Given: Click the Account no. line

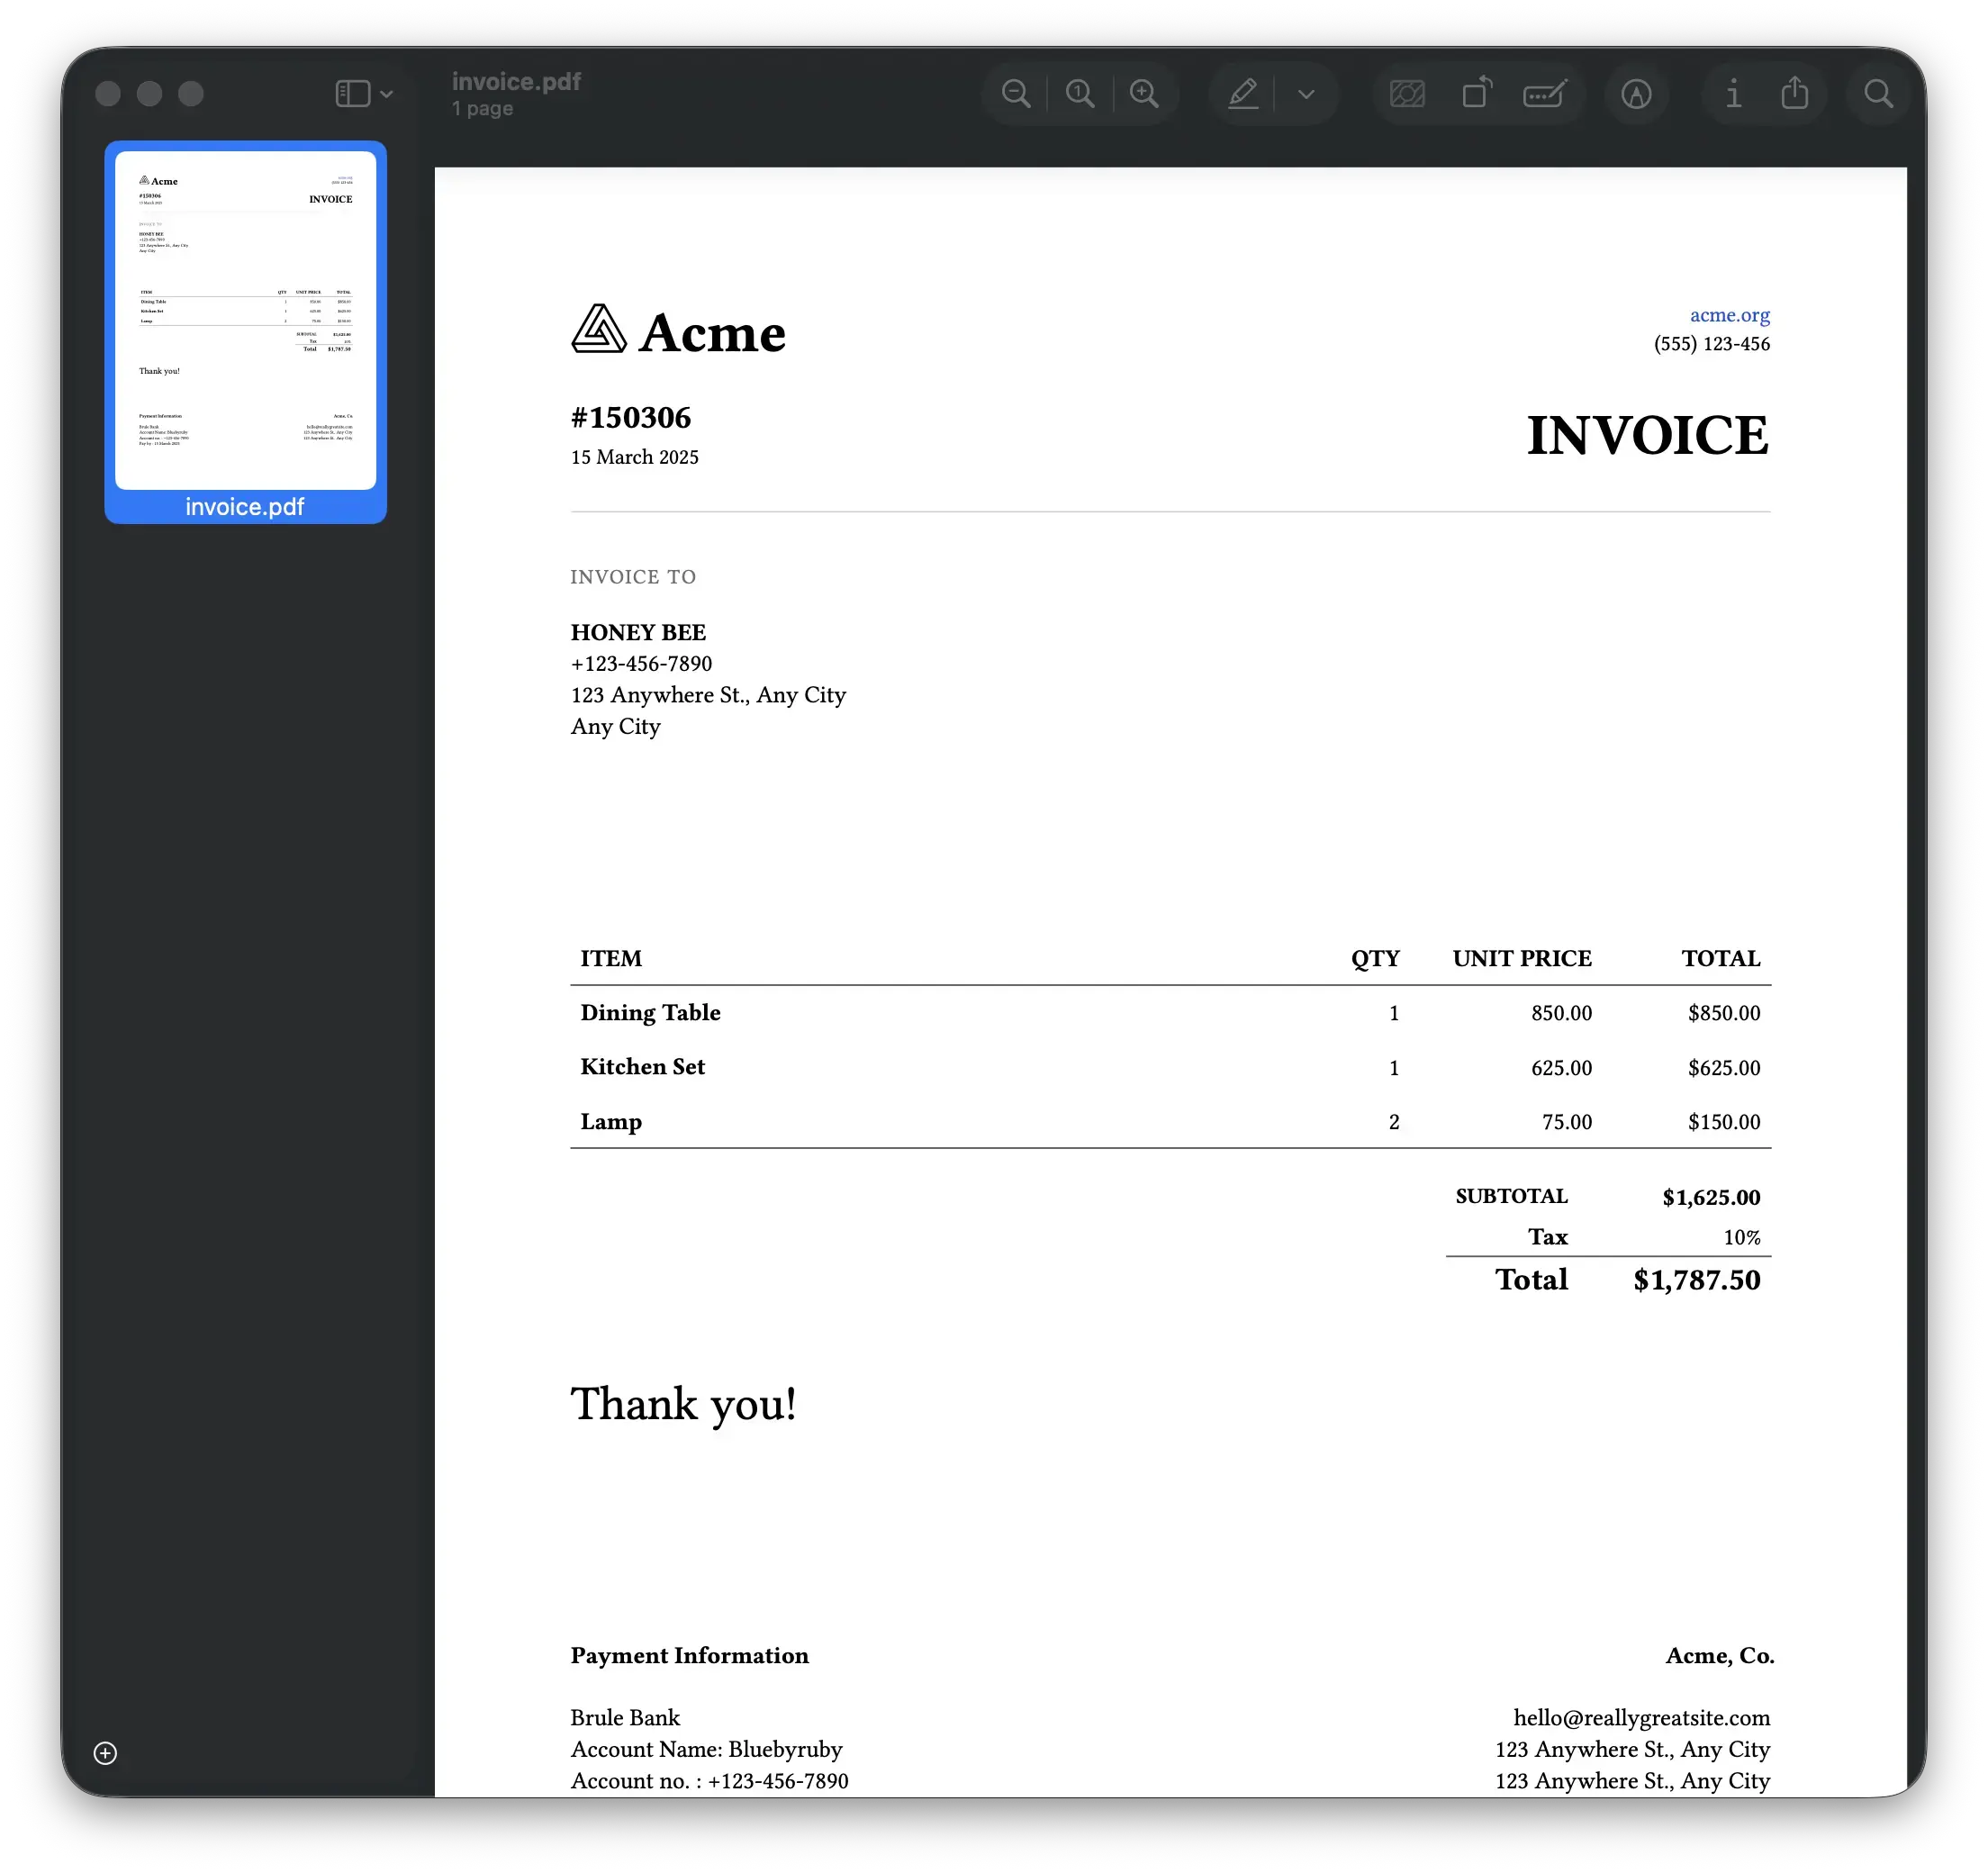Looking at the screenshot, I should (709, 1780).
